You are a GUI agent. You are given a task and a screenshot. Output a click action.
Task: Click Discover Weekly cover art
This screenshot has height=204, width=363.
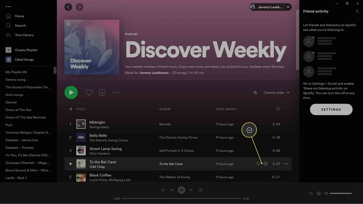click(x=92, y=47)
